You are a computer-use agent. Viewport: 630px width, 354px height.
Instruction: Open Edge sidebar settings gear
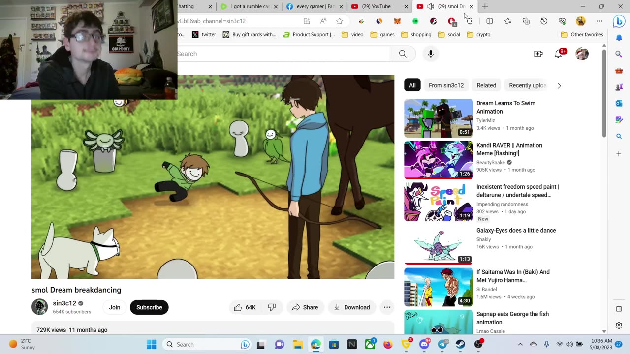(619, 325)
